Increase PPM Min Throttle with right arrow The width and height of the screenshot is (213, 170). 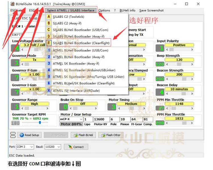point(192,108)
